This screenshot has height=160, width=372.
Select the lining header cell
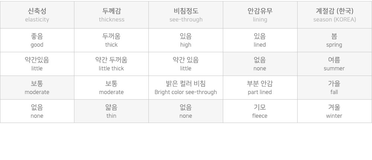pyautogui.click(x=260, y=15)
